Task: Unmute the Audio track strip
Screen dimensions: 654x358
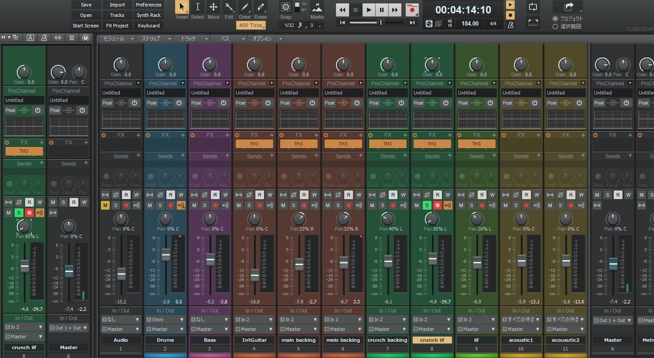Action: pos(105,205)
